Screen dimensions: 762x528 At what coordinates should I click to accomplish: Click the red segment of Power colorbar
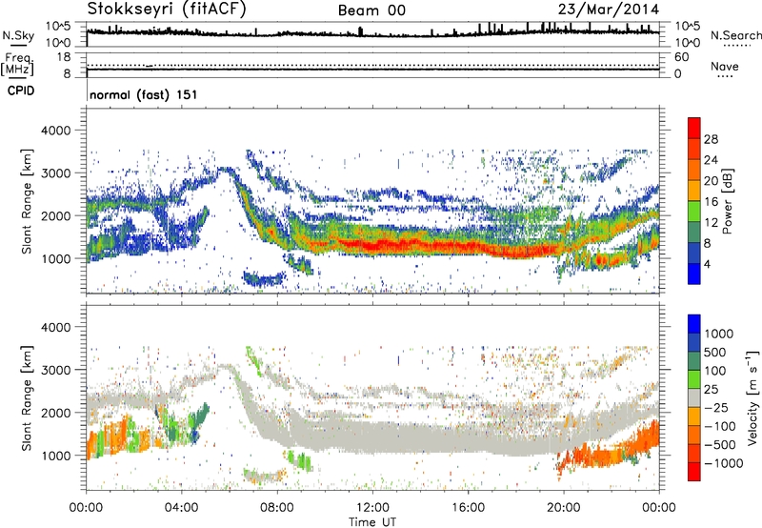pos(694,128)
